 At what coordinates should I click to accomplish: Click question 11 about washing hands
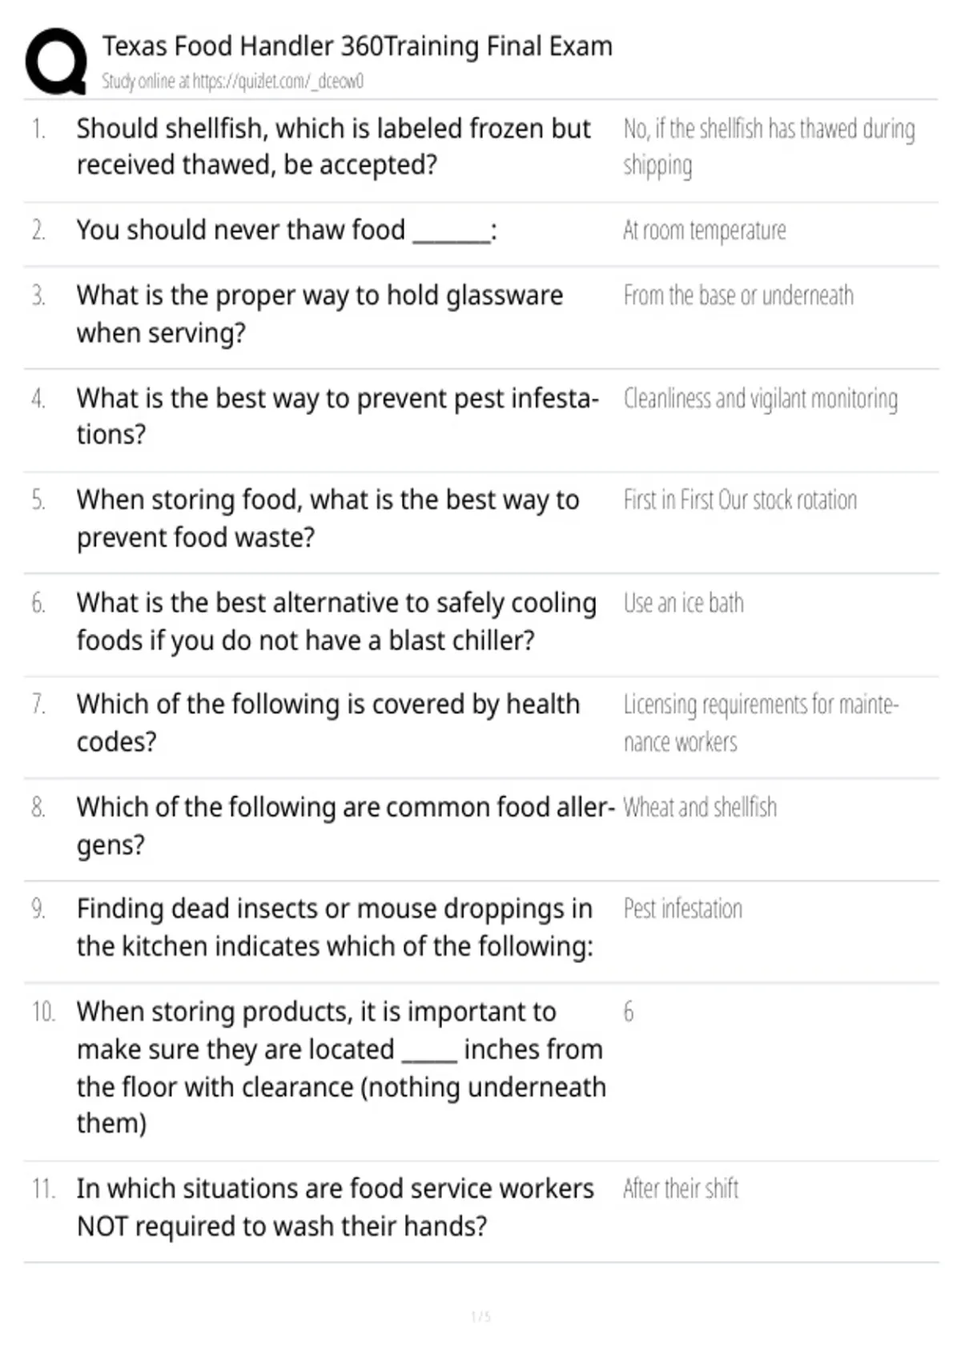(336, 1207)
